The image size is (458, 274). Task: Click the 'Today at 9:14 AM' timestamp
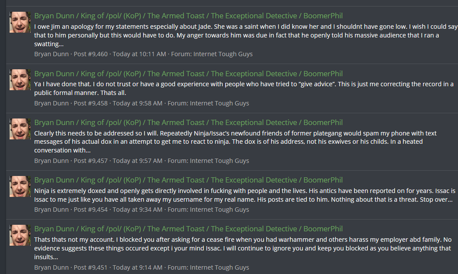coord(137,267)
